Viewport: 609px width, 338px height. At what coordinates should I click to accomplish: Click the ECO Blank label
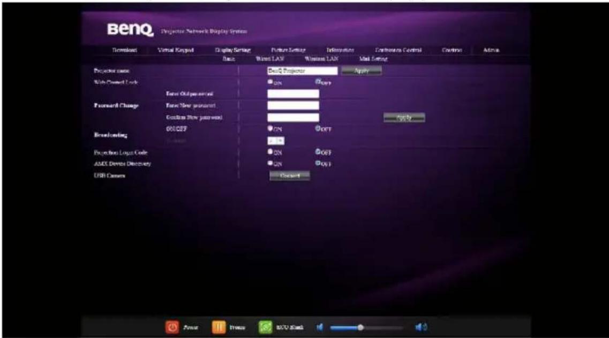[x=290, y=327]
